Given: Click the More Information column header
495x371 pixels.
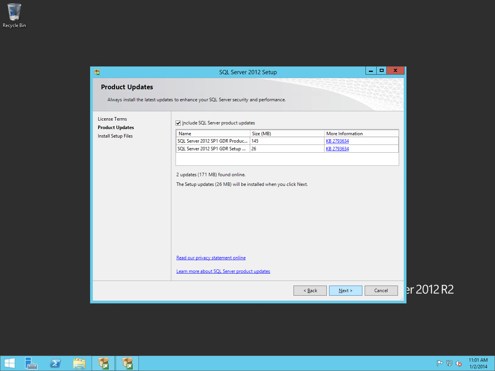Looking at the screenshot, I should [362, 134].
